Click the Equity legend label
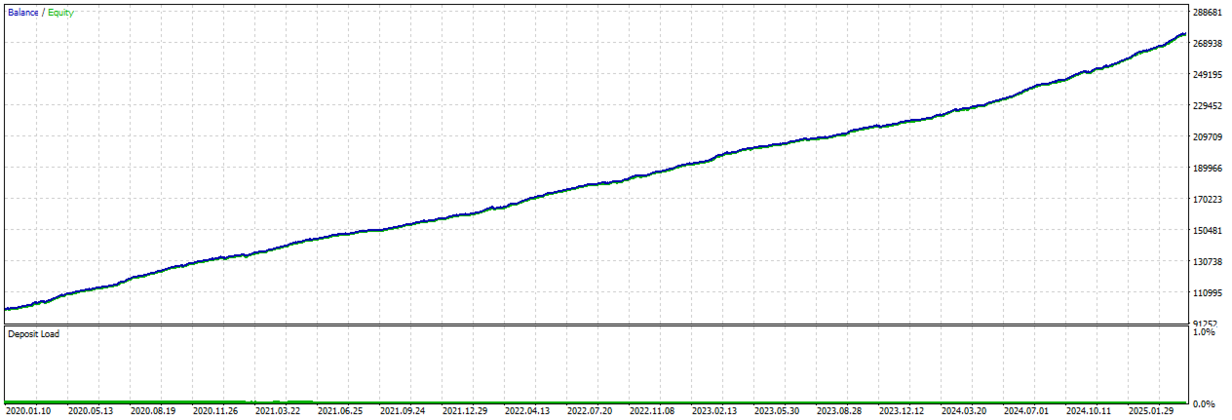Image resolution: width=1232 pixels, height=420 pixels. click(60, 13)
